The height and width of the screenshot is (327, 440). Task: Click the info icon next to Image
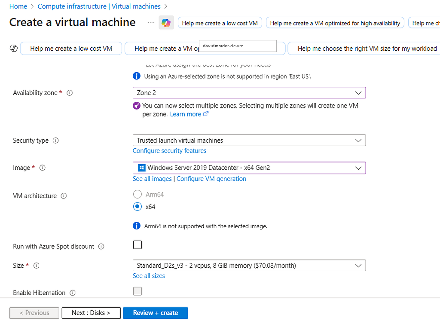[43, 168]
